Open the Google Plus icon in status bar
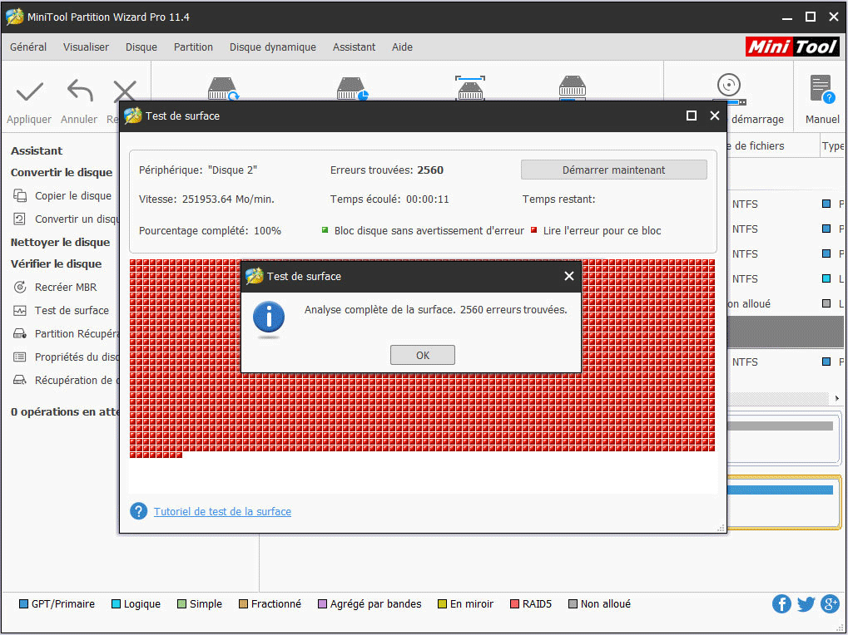Viewport: 848px width, 635px height. [x=830, y=603]
